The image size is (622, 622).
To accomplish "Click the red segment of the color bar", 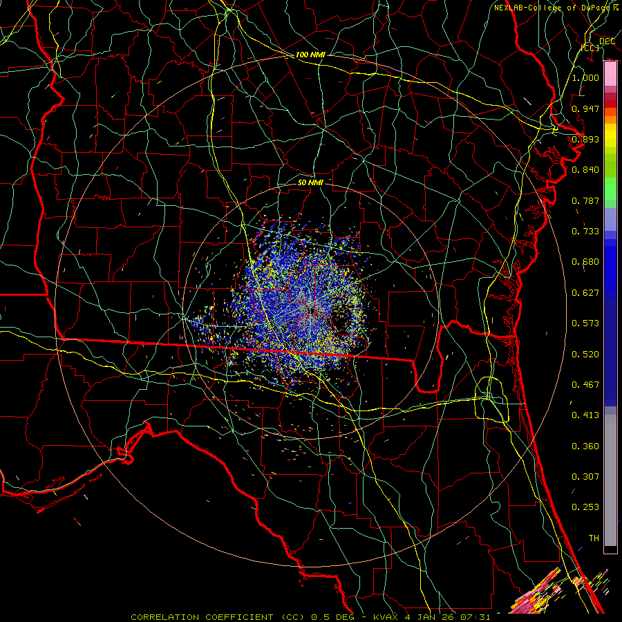I will click(x=610, y=104).
